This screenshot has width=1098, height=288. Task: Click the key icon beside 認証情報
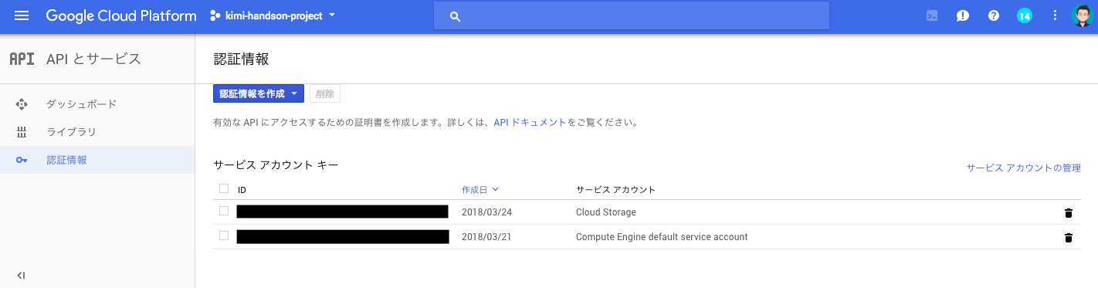pyautogui.click(x=22, y=160)
